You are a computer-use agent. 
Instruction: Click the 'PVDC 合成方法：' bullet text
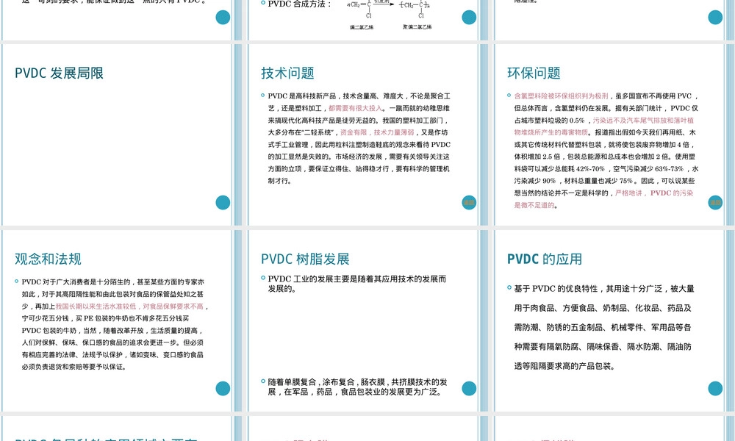(300, 4)
